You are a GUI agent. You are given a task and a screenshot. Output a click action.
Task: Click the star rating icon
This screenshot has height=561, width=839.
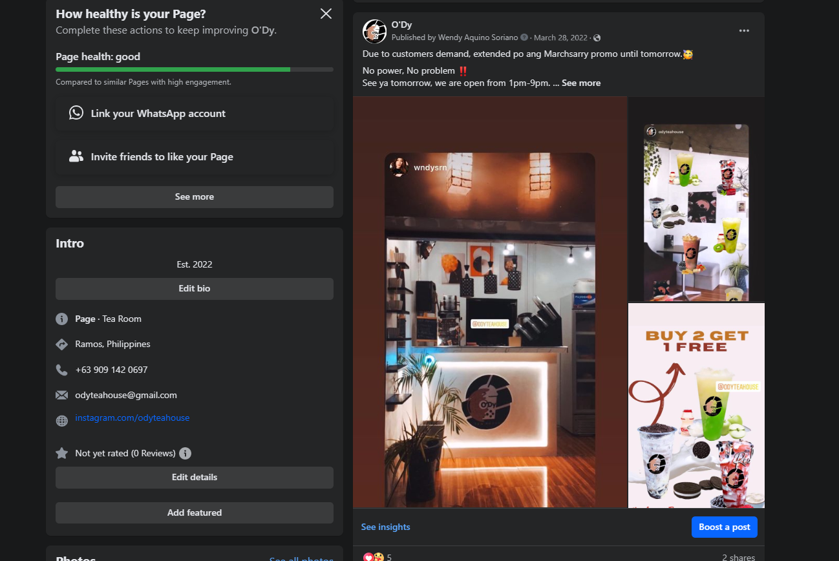click(x=62, y=453)
